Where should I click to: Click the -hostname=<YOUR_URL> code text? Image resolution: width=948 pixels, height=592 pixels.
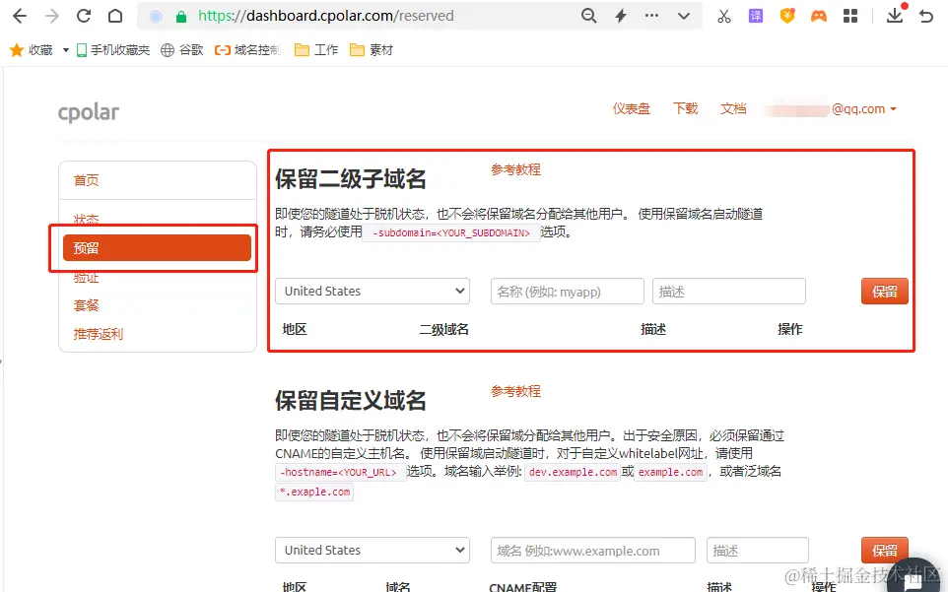pyautogui.click(x=339, y=473)
